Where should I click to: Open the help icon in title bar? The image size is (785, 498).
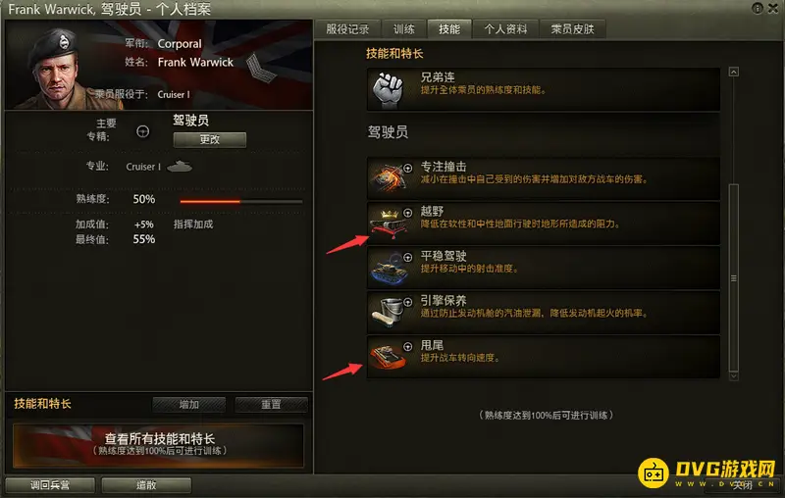tap(758, 8)
